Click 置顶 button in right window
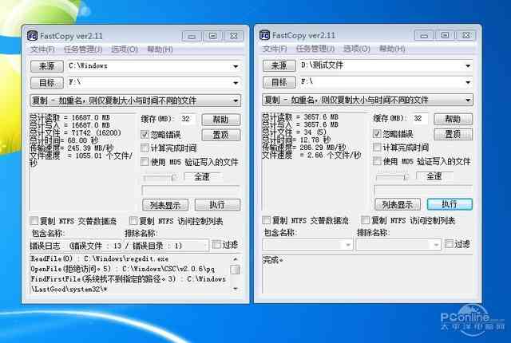The height and width of the screenshot is (343, 511). [454, 134]
